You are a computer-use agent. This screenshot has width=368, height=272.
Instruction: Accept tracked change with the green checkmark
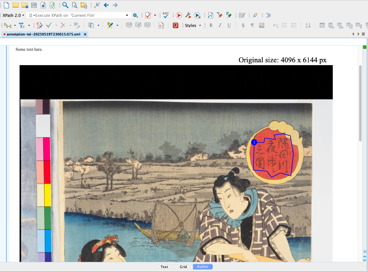(x=49, y=25)
